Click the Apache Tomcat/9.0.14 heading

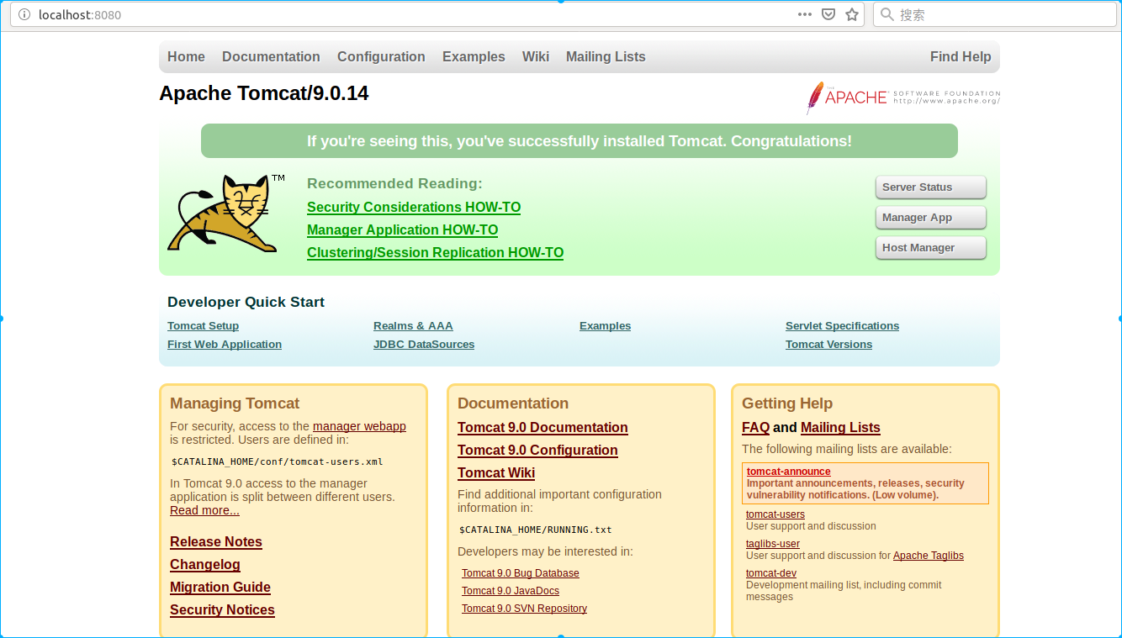[x=264, y=92]
